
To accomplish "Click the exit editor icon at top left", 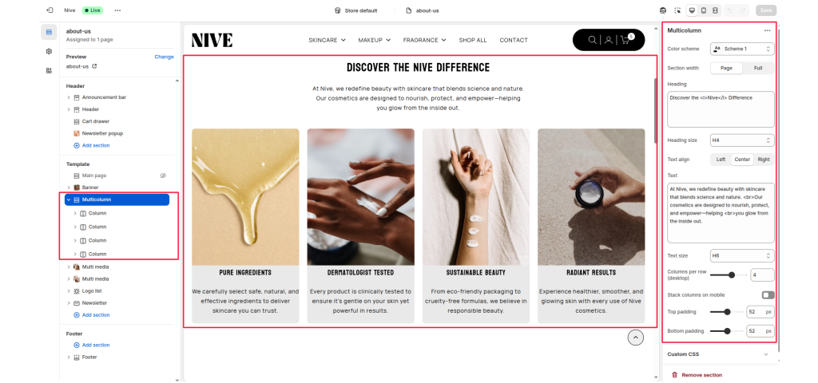I will point(50,10).
